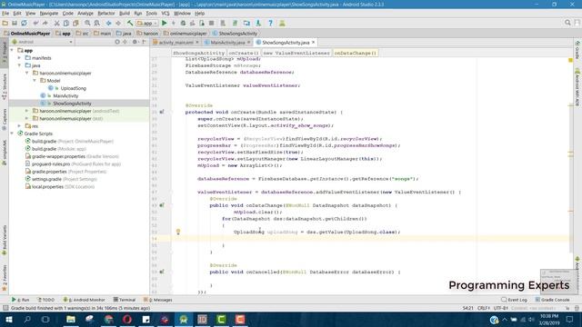Open the TODO tool window button
This screenshot has width=582, height=327.
(x=46, y=300)
